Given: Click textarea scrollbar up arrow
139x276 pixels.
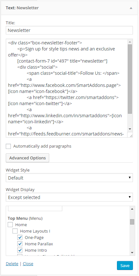Looking at the screenshot, I should coord(130,42).
